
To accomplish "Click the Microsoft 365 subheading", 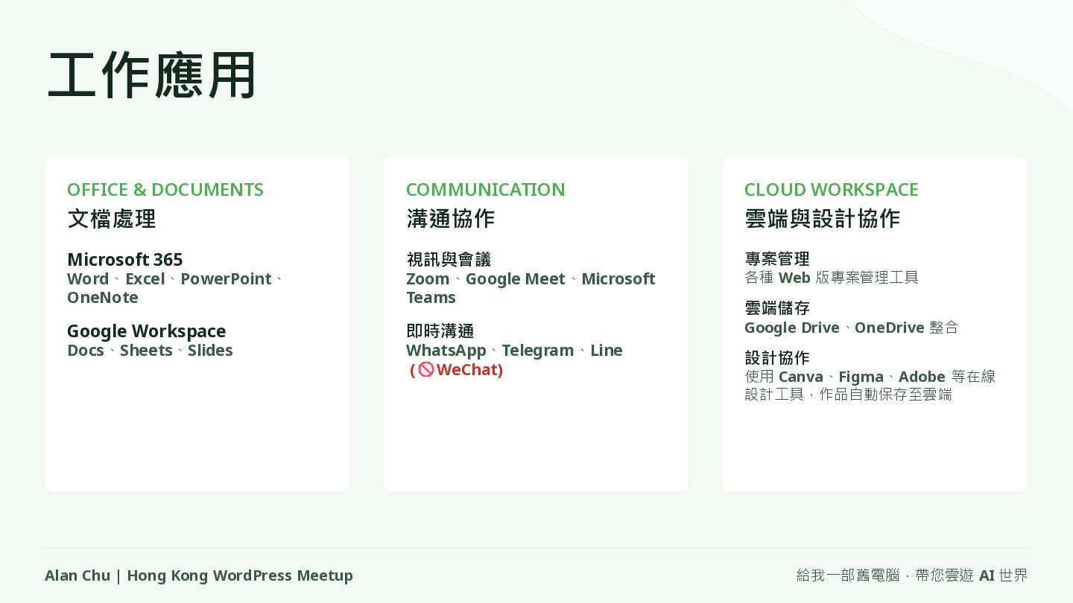I will click(125, 260).
